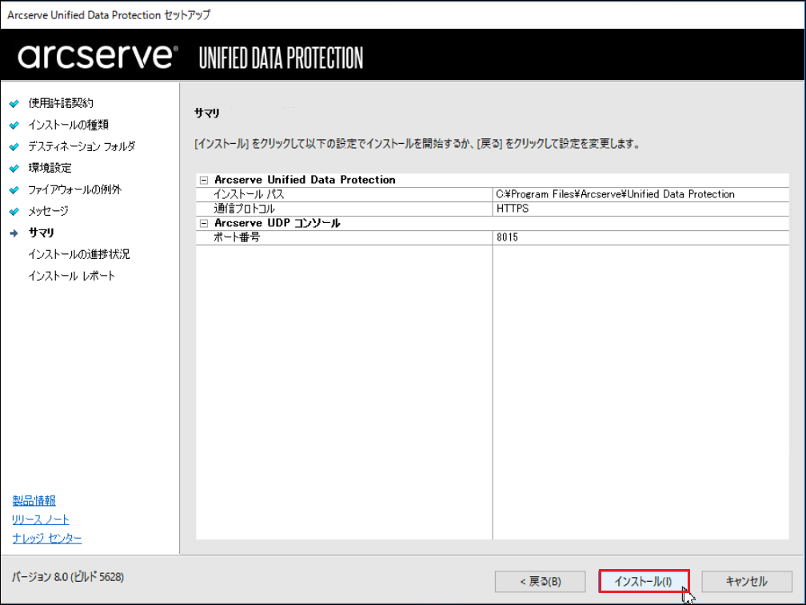Click the port value 8015
The height and width of the screenshot is (605, 806).
(x=507, y=237)
